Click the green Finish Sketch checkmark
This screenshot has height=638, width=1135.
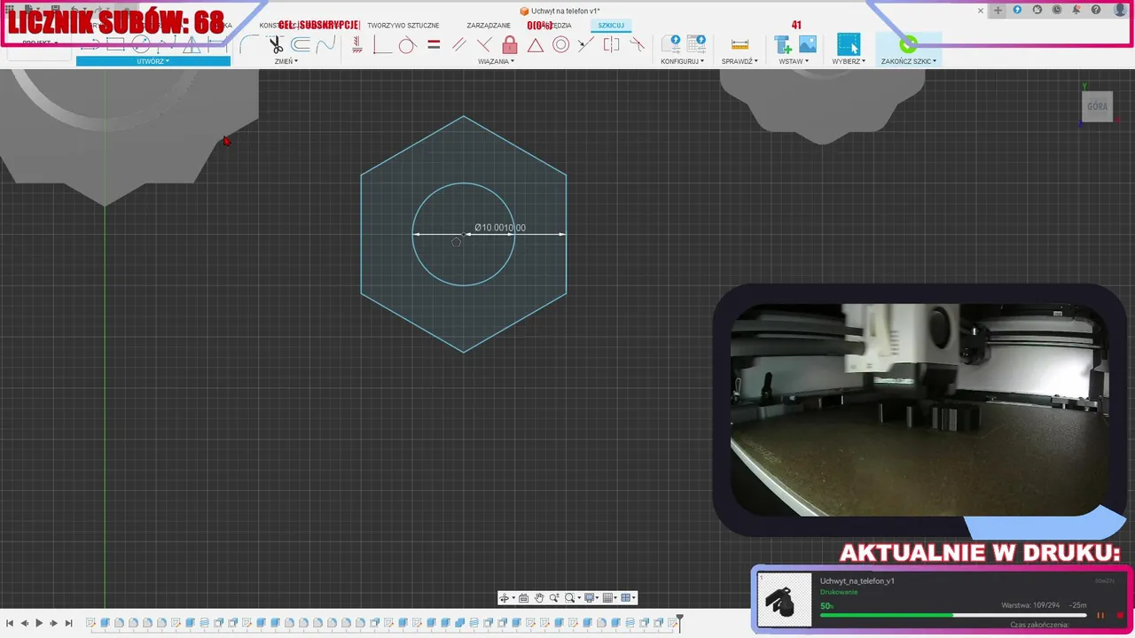click(908, 44)
